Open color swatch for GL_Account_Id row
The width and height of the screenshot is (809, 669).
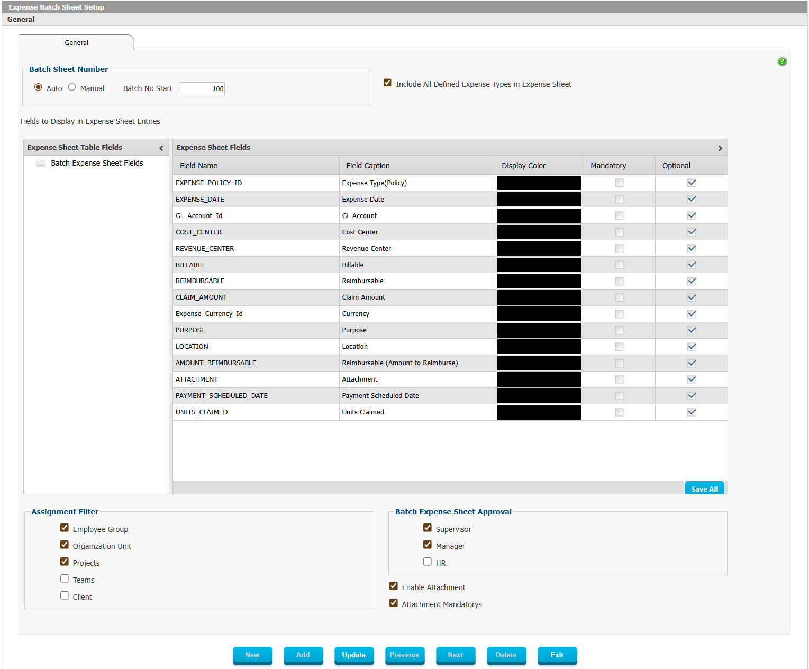539,216
